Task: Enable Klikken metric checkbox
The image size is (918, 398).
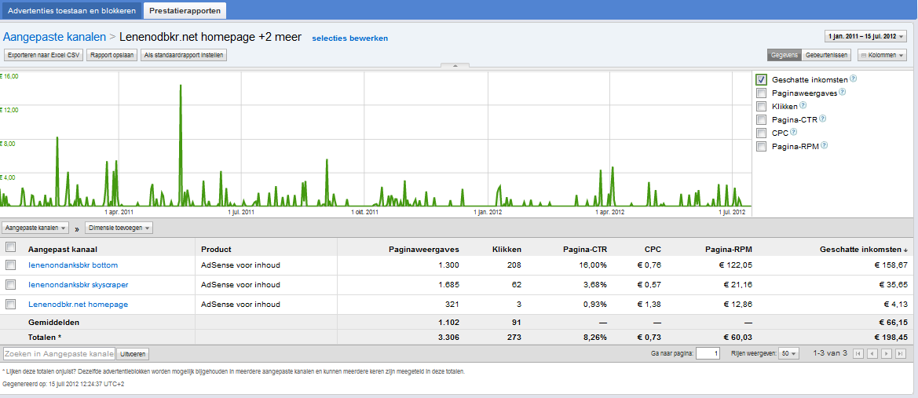Action: 761,107
